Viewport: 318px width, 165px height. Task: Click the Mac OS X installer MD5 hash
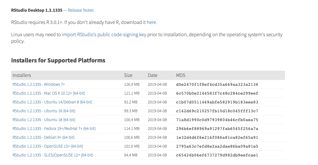tap(217, 93)
